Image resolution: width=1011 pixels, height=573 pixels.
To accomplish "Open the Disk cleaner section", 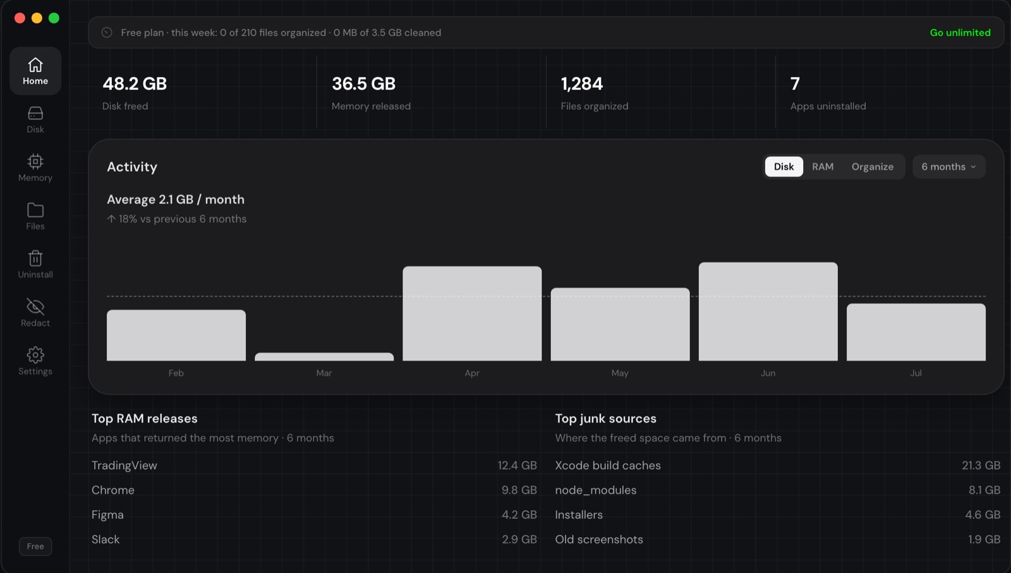I will pos(35,119).
